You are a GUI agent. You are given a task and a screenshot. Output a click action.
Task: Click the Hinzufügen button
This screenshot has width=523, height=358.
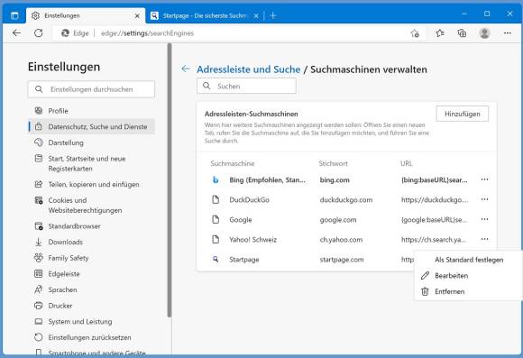[x=462, y=115]
